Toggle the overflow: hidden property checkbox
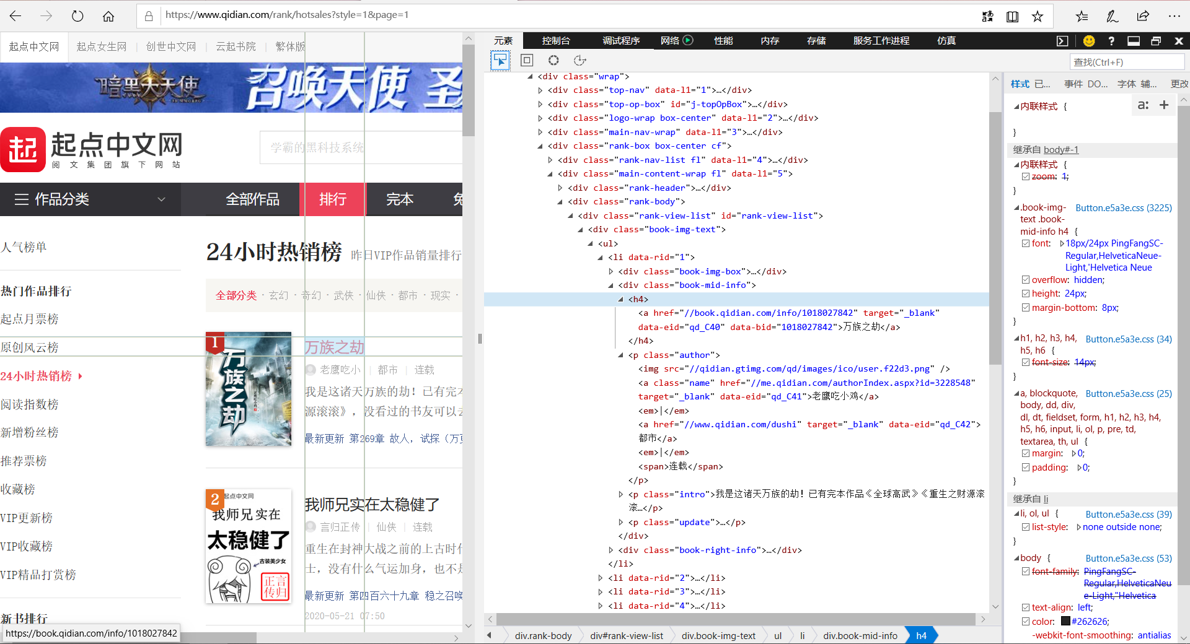This screenshot has height=644, width=1190. [1026, 280]
